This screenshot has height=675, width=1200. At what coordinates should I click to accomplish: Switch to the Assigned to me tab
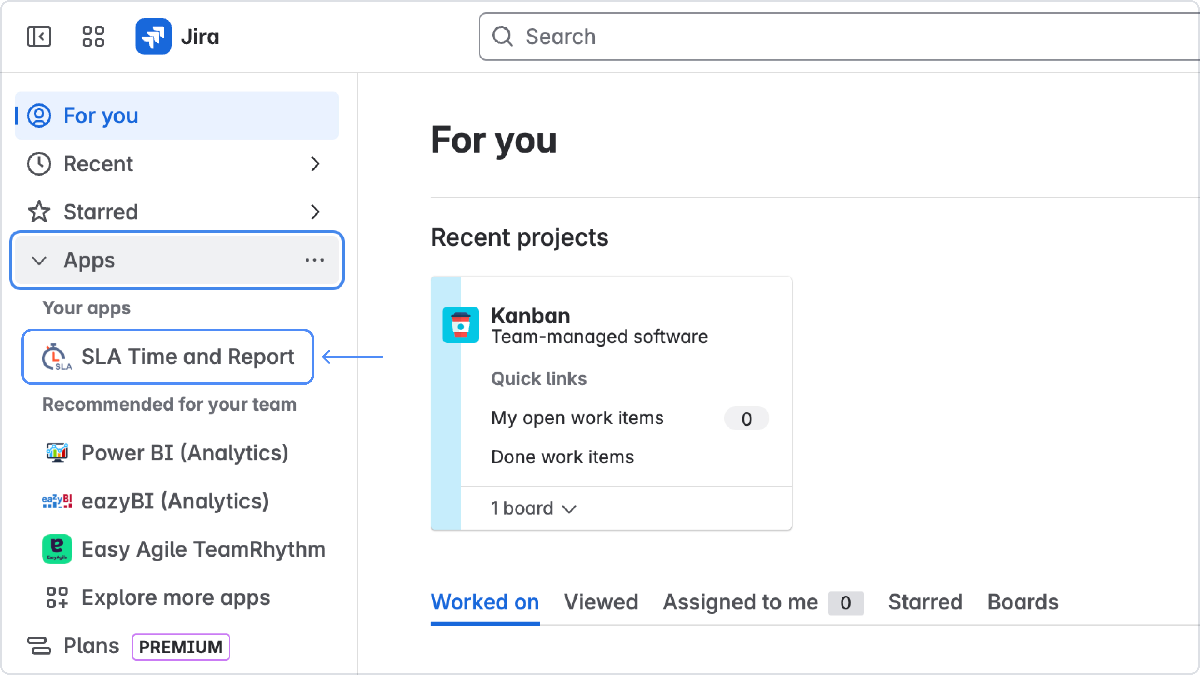pos(740,602)
